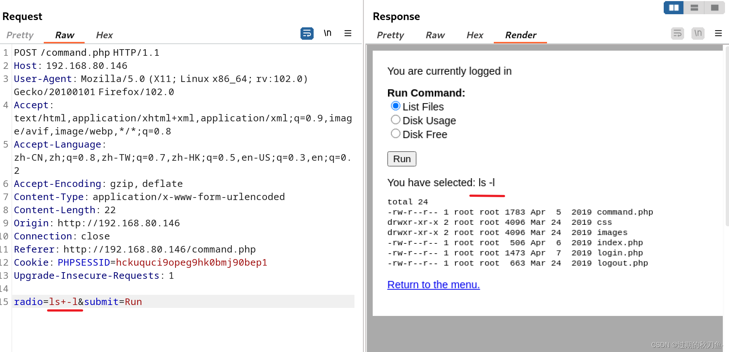Open the Response panel hamburger menu

[718, 34]
